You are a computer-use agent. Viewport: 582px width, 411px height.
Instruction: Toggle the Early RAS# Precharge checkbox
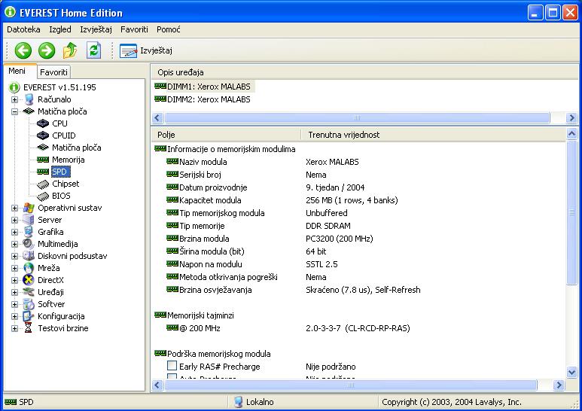point(172,367)
